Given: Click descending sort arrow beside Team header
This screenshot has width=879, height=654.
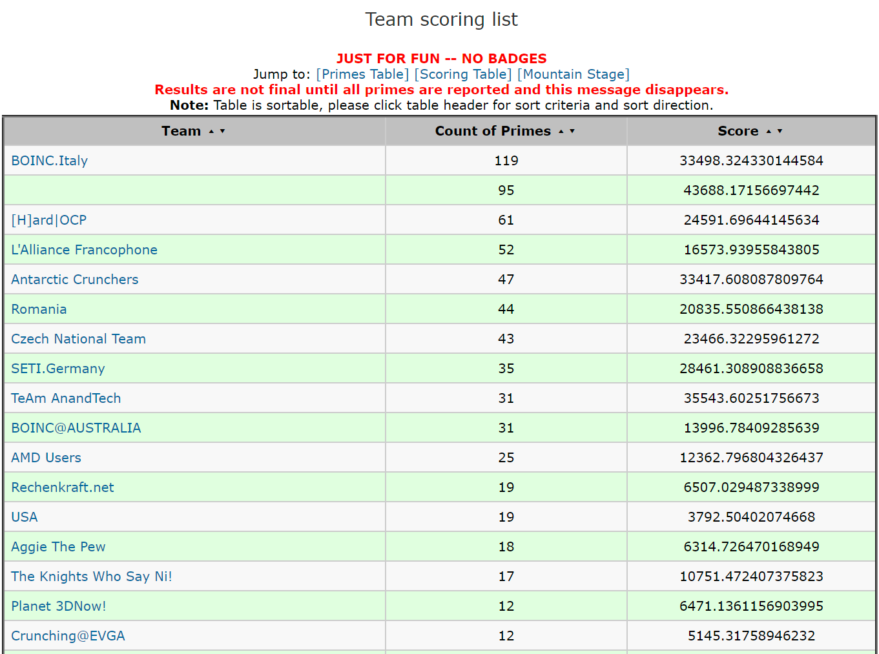Looking at the screenshot, I should pyautogui.click(x=223, y=132).
